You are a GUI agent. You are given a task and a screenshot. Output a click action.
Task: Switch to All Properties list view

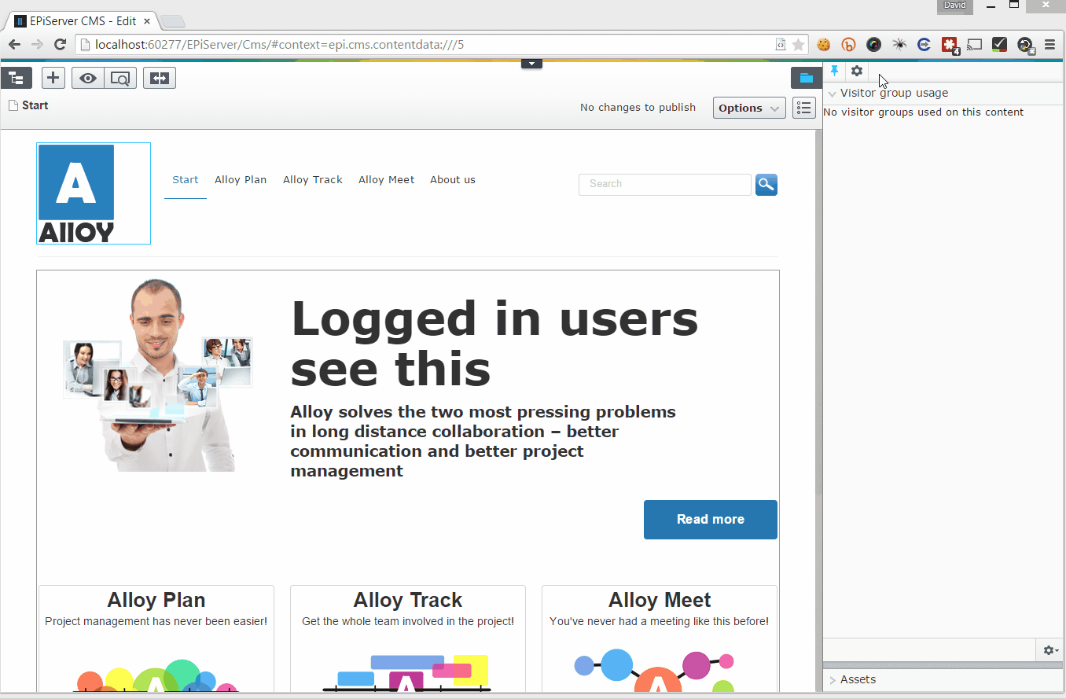[803, 108]
